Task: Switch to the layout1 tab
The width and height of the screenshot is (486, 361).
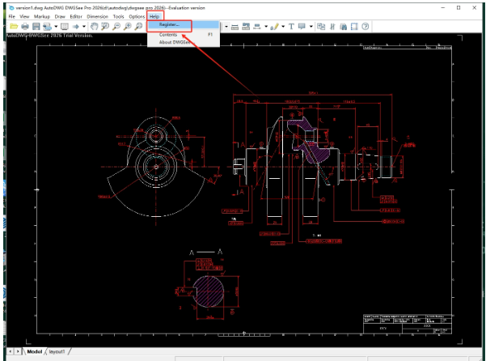Action: pyautogui.click(x=57, y=351)
